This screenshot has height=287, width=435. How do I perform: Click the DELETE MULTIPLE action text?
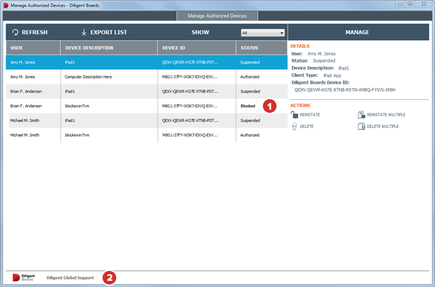point(383,126)
